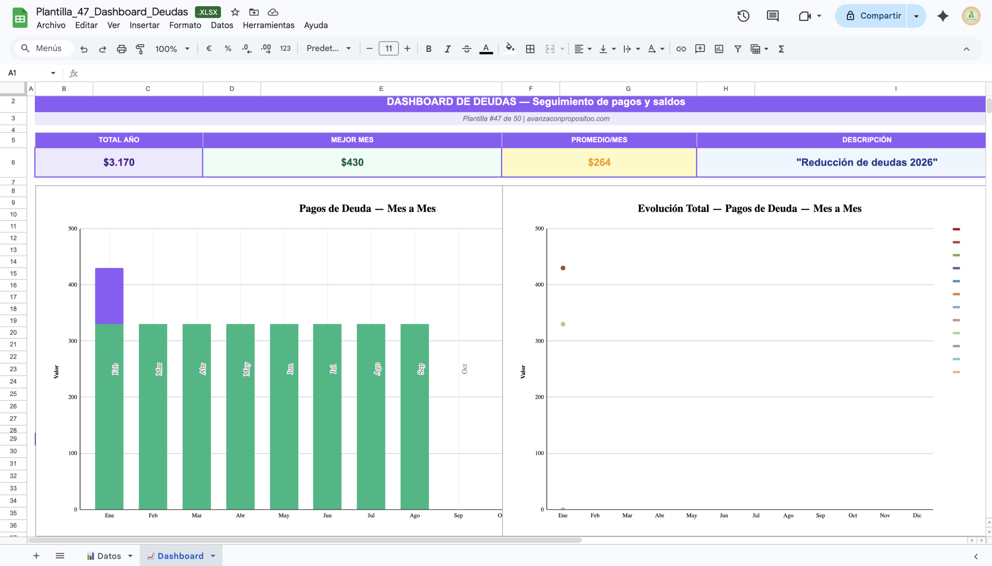
Task: Switch to the Datos sheet tab
Action: click(x=109, y=556)
